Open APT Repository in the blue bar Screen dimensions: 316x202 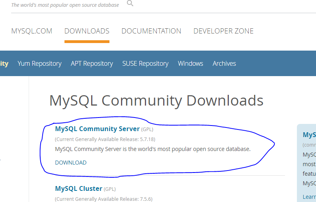[92, 64]
